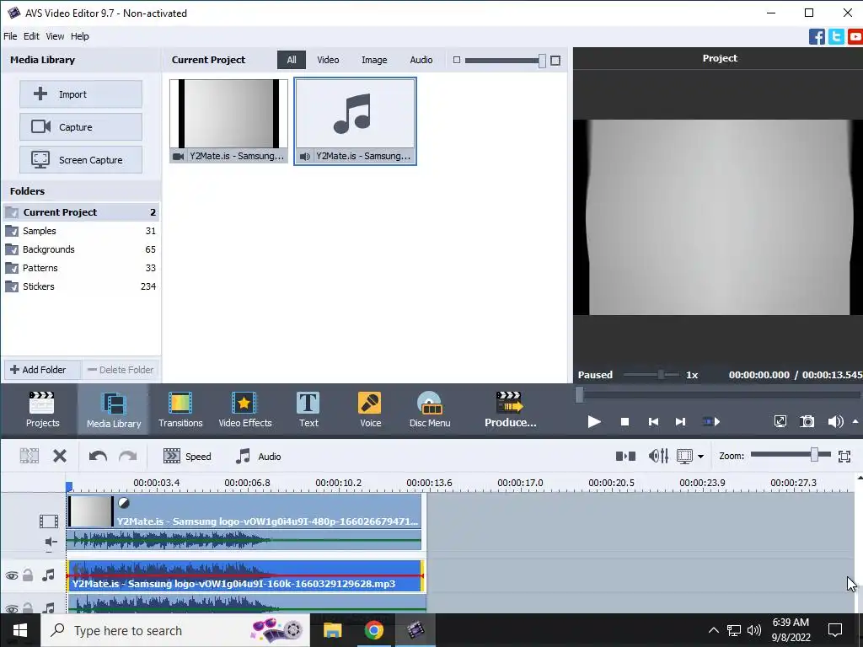Filter the library by Video
Image resolution: width=863 pixels, height=647 pixels.
(x=328, y=60)
